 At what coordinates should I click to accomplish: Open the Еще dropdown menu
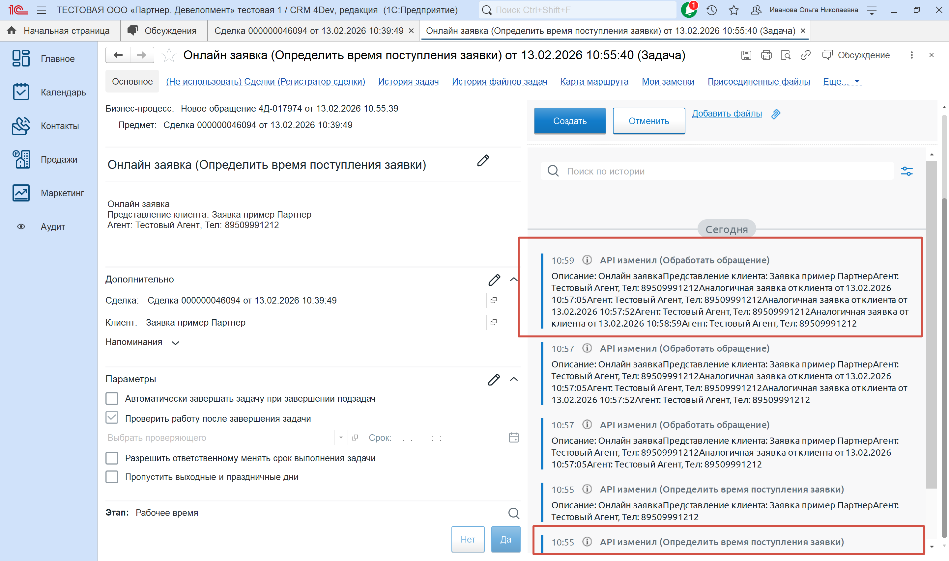(x=841, y=82)
